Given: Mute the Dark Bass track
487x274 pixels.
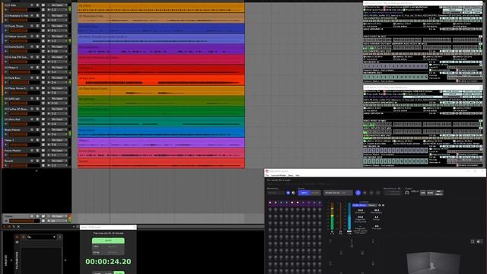Looking at the screenshot, I should (x=43, y=78).
